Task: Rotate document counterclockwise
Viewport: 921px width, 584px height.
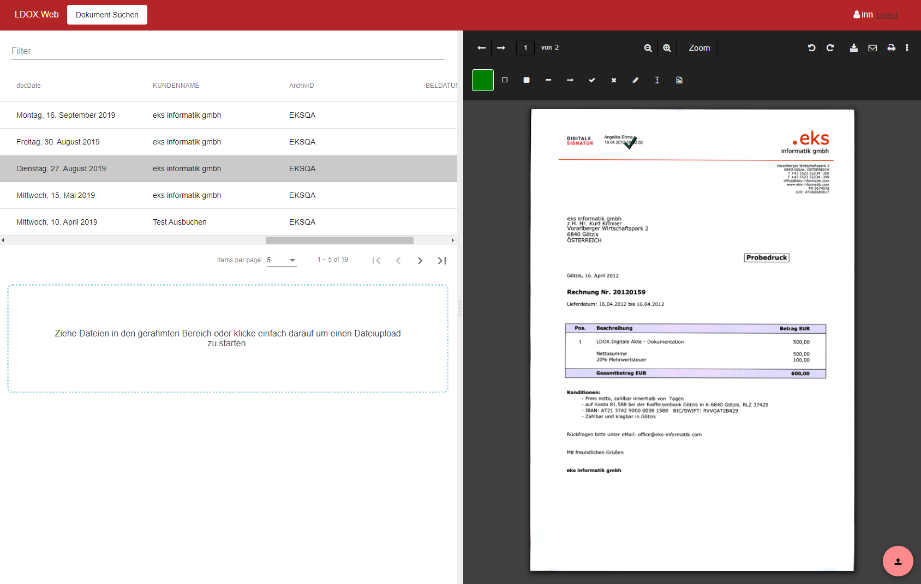Action: coord(811,48)
